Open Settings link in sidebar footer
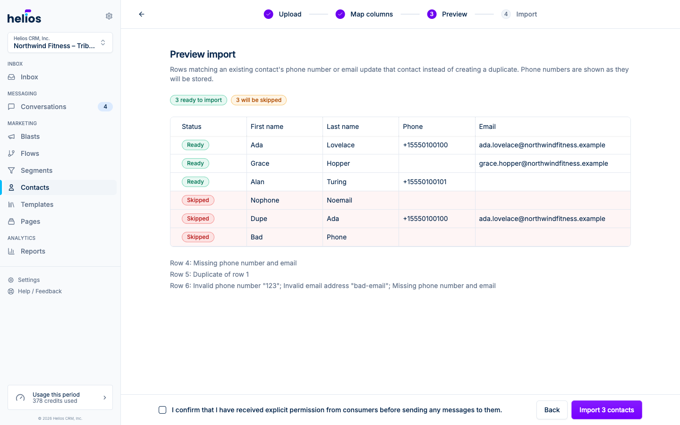 [29, 280]
